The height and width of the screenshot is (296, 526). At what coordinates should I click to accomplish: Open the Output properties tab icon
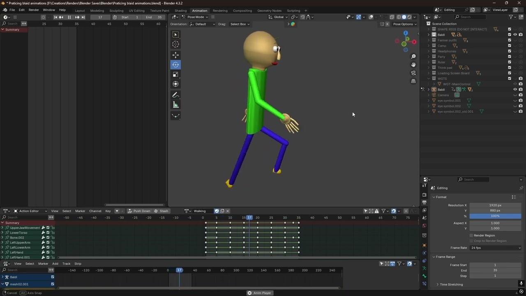point(424,203)
